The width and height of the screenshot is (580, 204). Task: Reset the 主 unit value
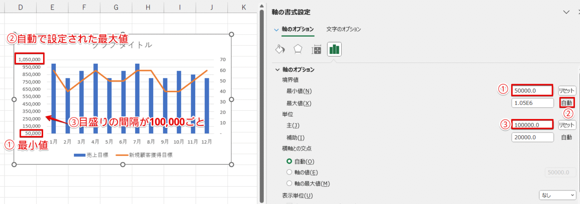[567, 125]
